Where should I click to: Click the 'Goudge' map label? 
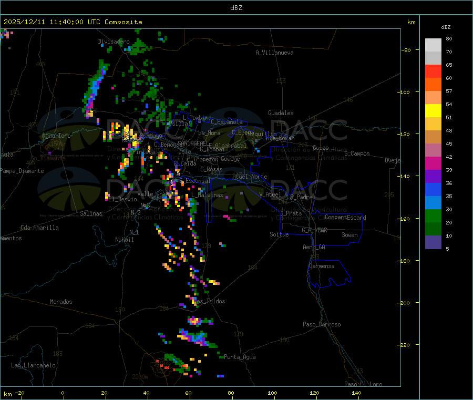point(230,159)
